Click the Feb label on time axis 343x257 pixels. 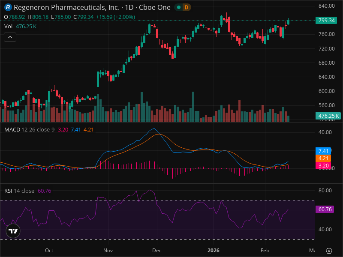pyautogui.click(x=265, y=251)
